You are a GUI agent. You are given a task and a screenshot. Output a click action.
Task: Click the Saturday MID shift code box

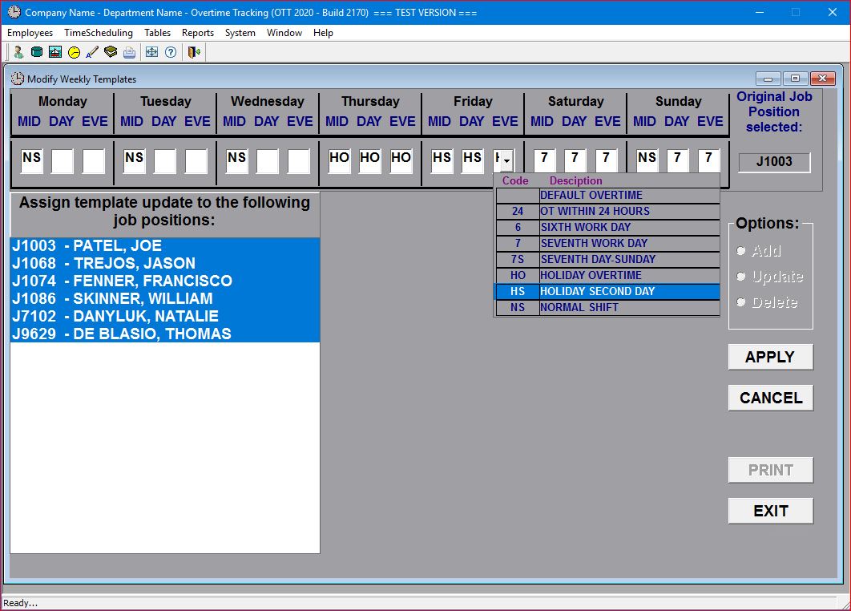click(x=544, y=160)
